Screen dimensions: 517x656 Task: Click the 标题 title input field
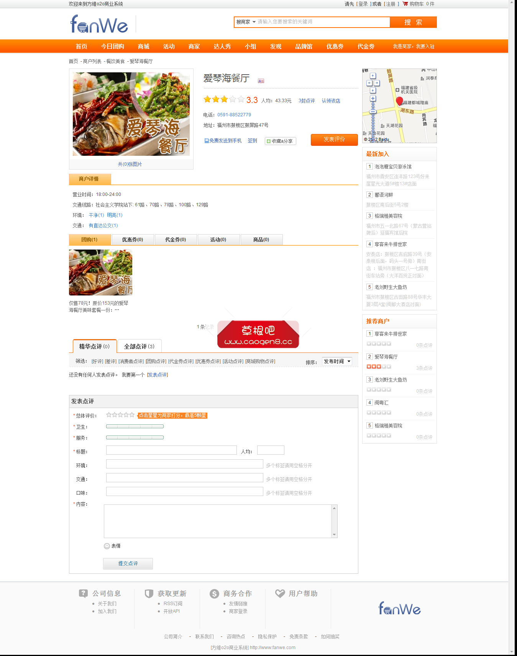point(171,450)
